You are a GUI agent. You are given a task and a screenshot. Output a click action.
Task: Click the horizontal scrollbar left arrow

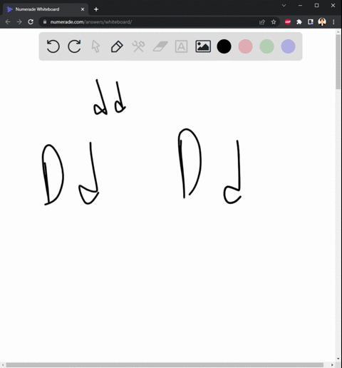click(x=3, y=365)
